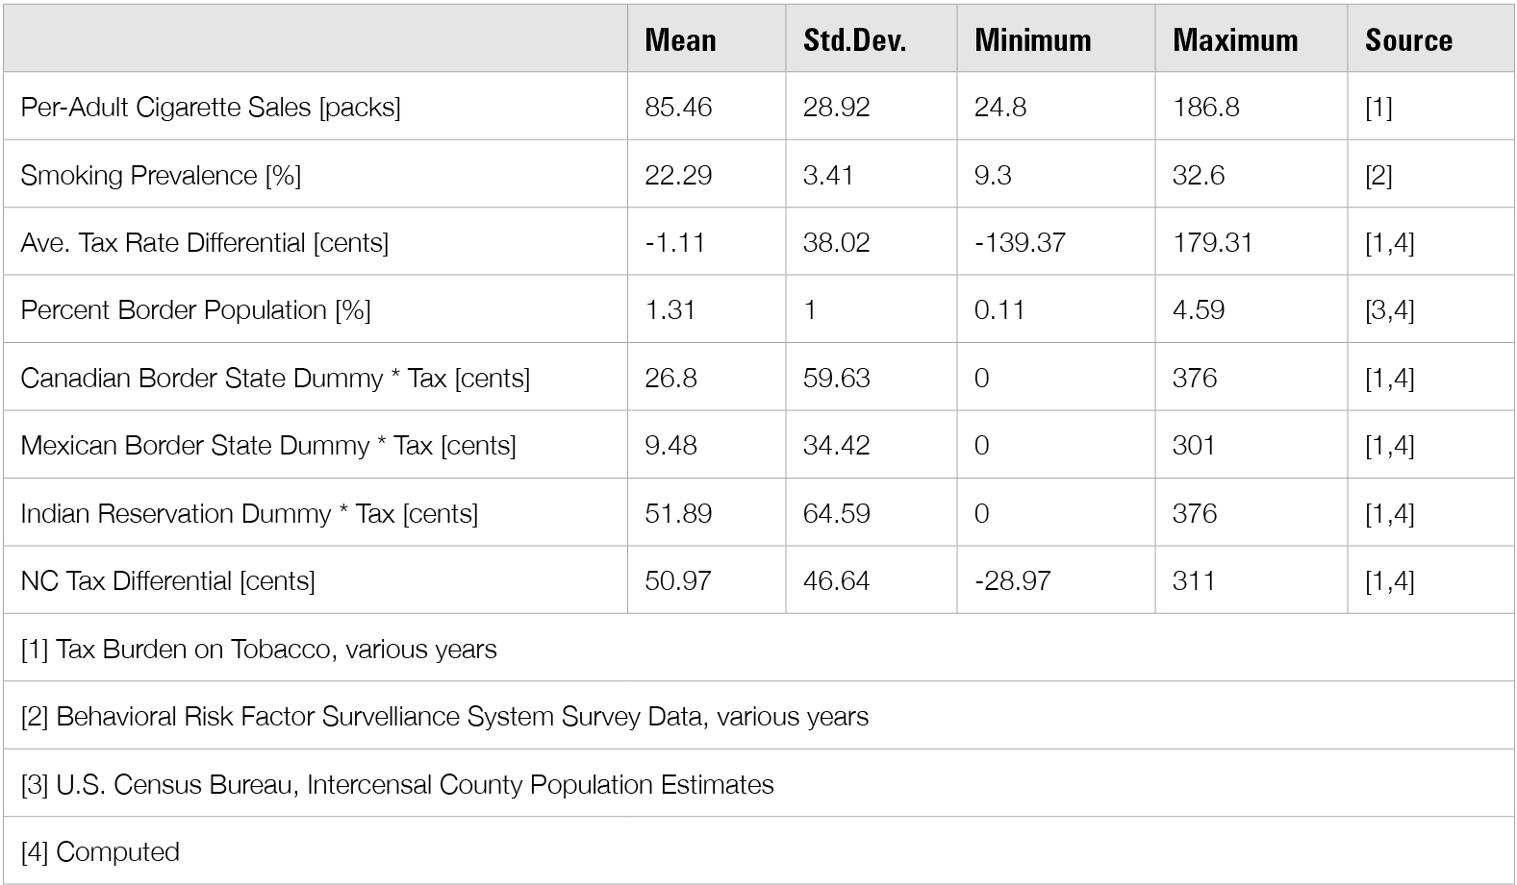Click the Tax Burden on Tobacco footnote
Viewport: 1517px width, 885px height.
click(259, 649)
